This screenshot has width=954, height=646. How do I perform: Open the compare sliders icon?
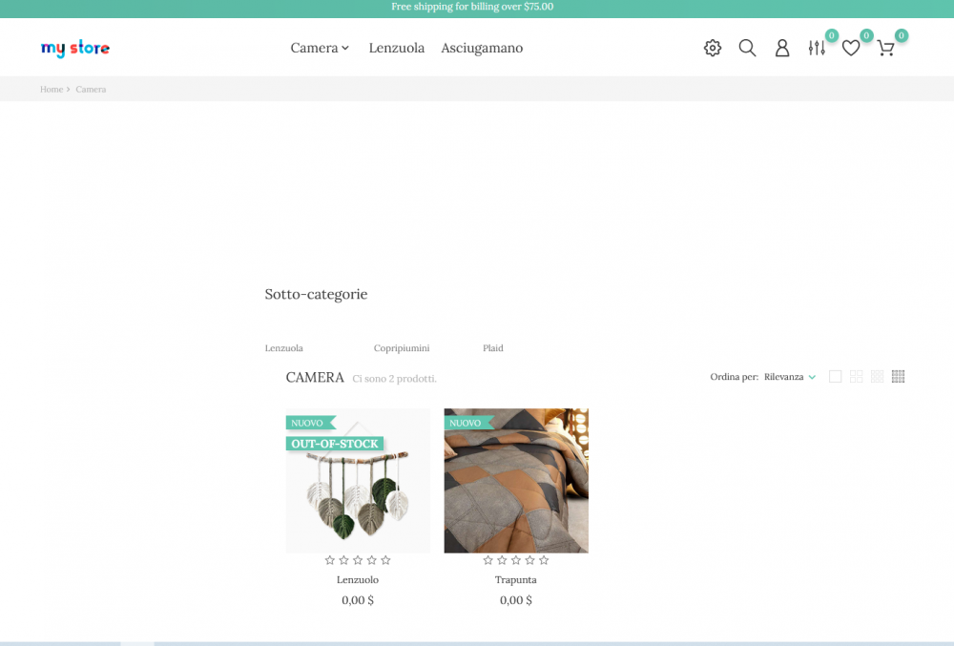817,48
